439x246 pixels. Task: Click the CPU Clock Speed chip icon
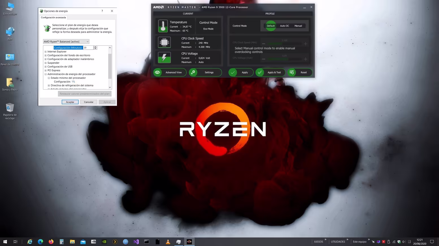click(164, 42)
